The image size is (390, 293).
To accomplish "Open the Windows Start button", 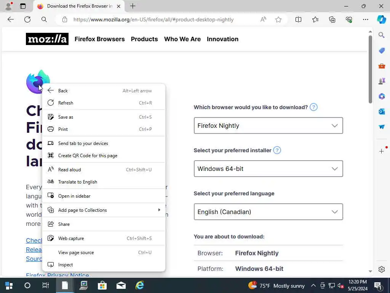I will point(9,285).
